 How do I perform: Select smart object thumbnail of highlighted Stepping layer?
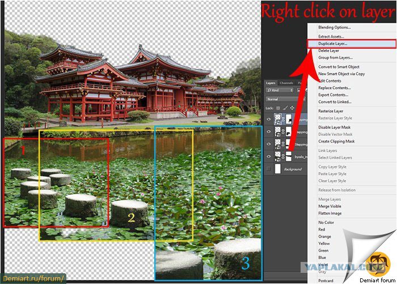278,119
